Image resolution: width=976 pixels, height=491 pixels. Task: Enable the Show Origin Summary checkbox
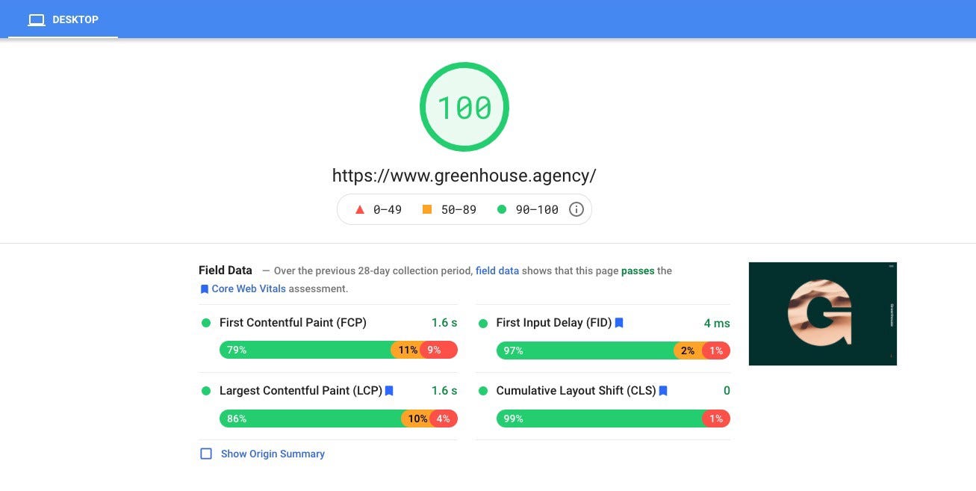(206, 454)
